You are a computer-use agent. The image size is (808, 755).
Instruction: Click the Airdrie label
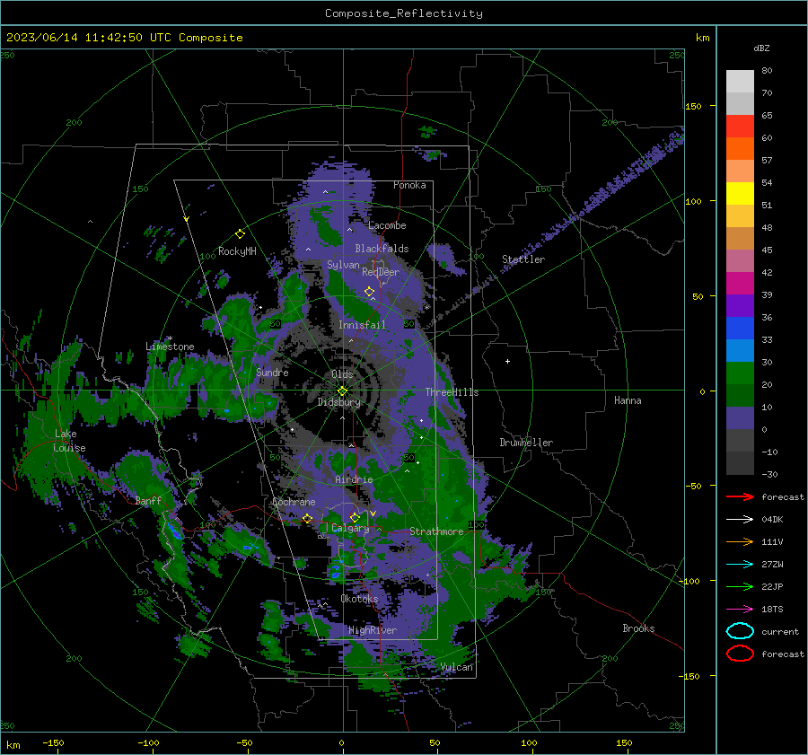pos(354,479)
